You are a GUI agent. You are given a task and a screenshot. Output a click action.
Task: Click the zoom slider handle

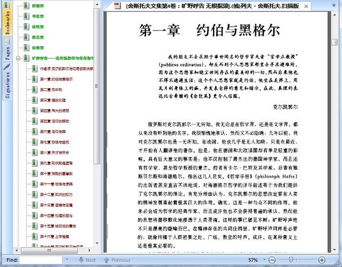pos(291,260)
